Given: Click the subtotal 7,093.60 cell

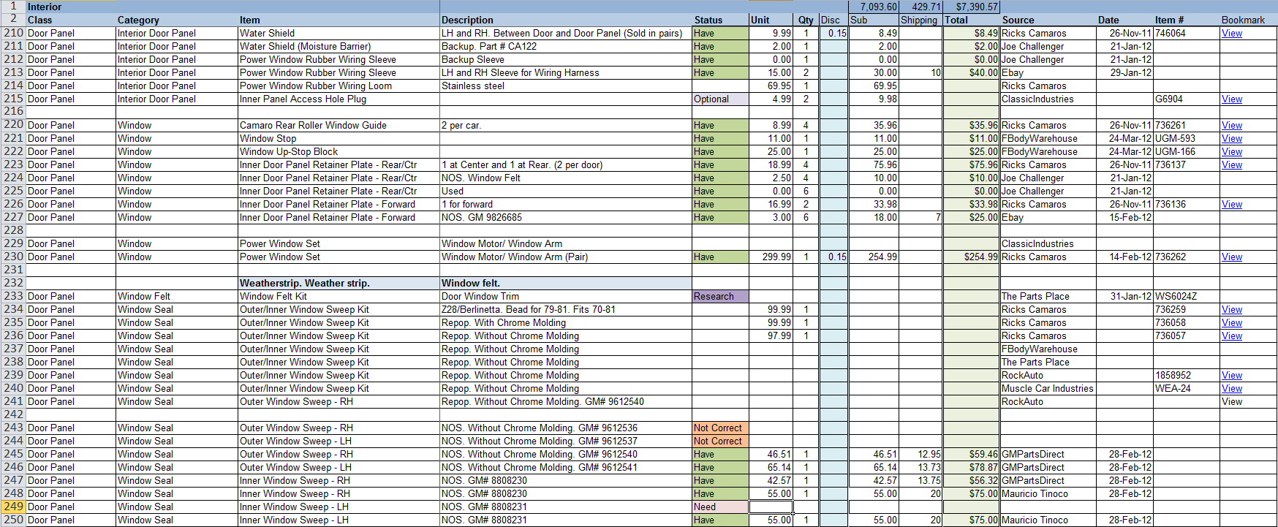Looking at the screenshot, I should (x=874, y=7).
